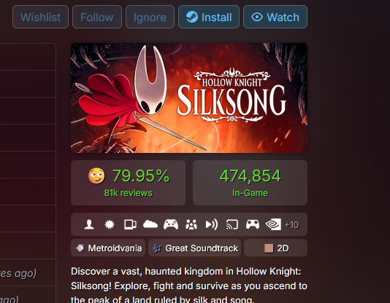Viewport: 390px width, 303px height.
Task: Click the Watch button with eye icon
Action: [x=275, y=17]
